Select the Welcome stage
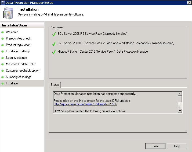 (12, 32)
